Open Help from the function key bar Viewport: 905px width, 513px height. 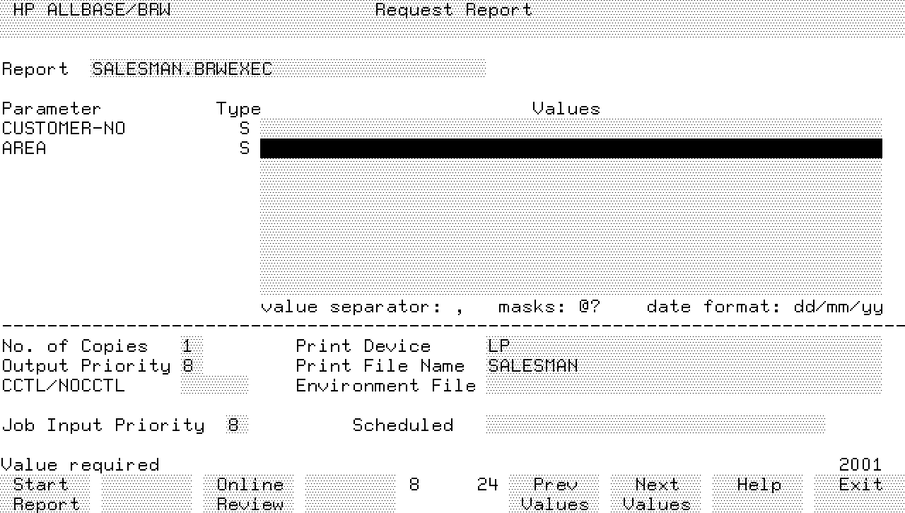click(758, 485)
